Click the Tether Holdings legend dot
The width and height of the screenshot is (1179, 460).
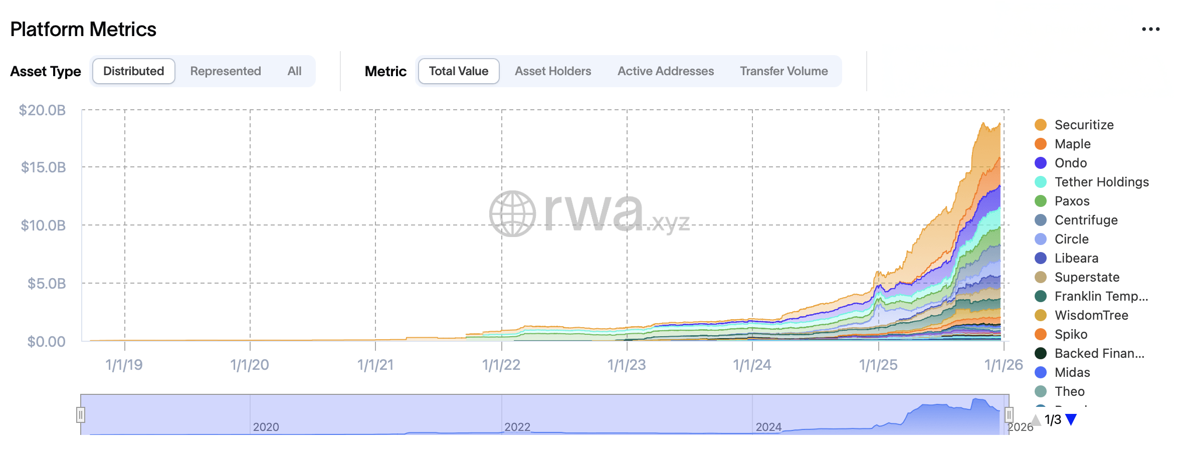point(1041,182)
